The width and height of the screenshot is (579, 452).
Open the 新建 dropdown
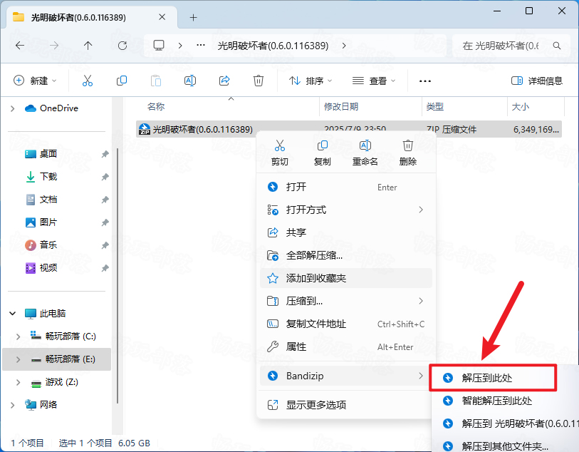click(x=35, y=81)
